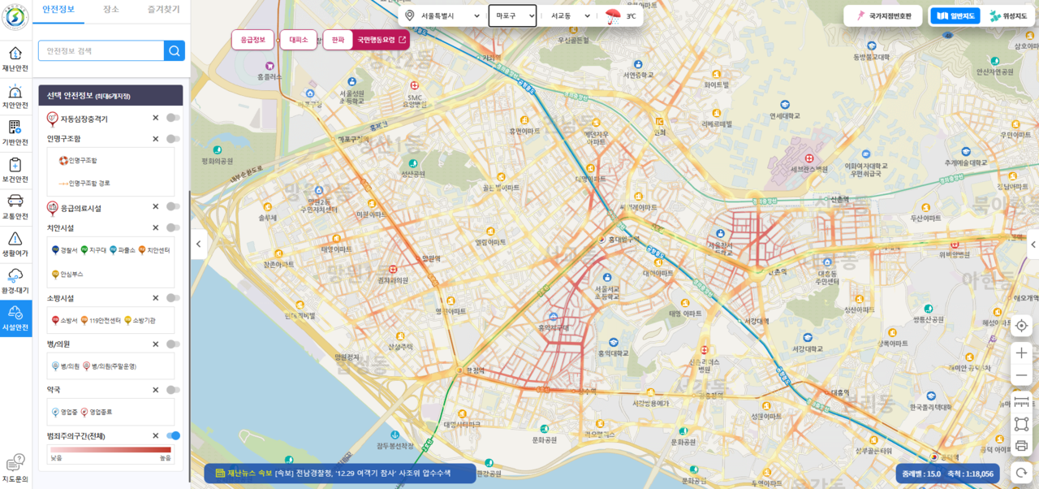Remove 치안시설 from selected list
The width and height of the screenshot is (1039, 489).
coord(156,228)
